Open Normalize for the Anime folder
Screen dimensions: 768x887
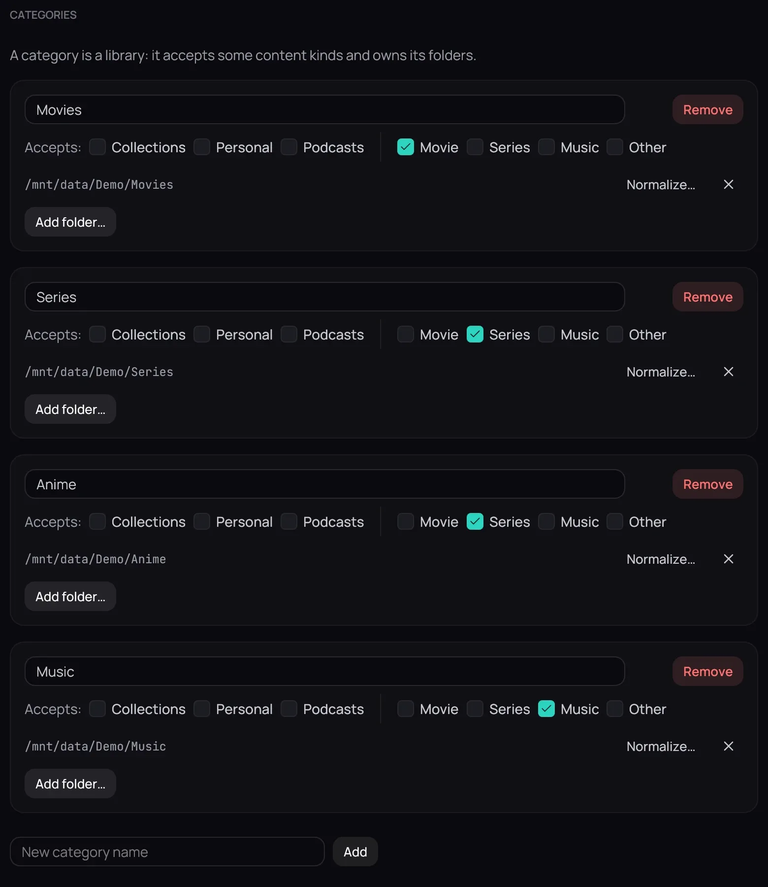[661, 559]
